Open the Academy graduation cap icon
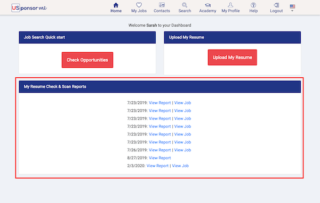320x203 pixels. pyautogui.click(x=208, y=5)
